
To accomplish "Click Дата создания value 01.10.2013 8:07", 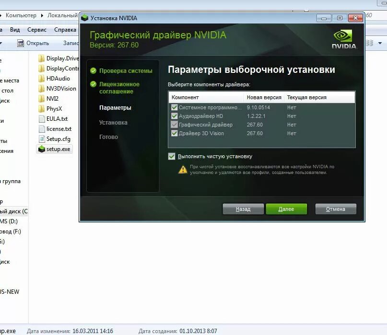I will point(198,331).
